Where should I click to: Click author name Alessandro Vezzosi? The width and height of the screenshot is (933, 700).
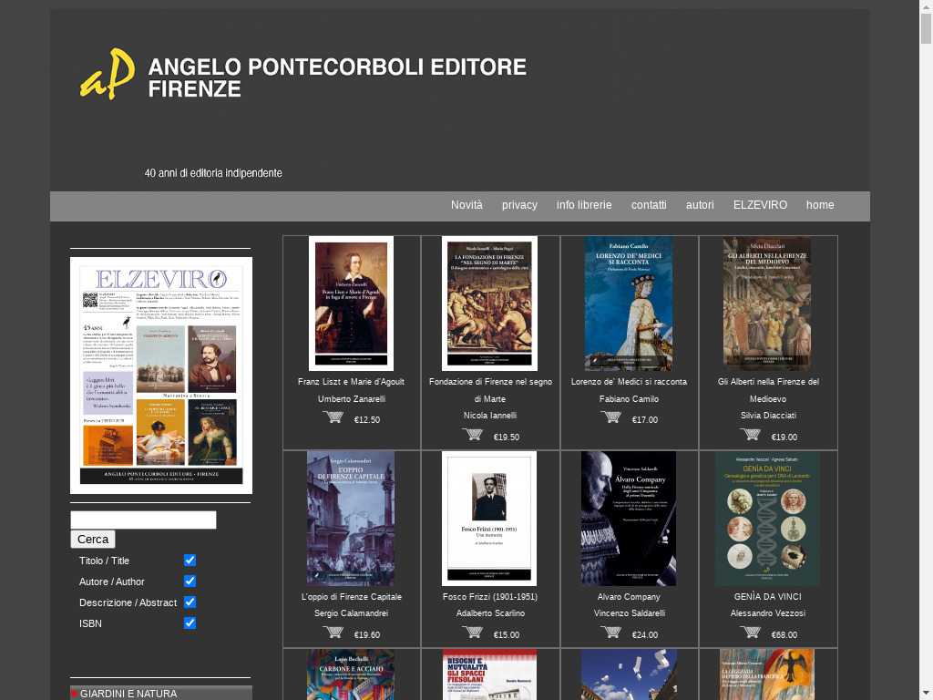coord(767,613)
